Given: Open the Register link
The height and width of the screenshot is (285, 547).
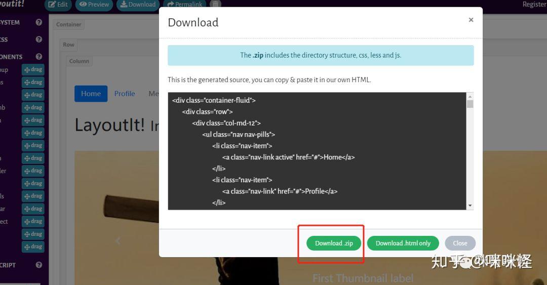Looking at the screenshot, I should (x=534, y=4).
